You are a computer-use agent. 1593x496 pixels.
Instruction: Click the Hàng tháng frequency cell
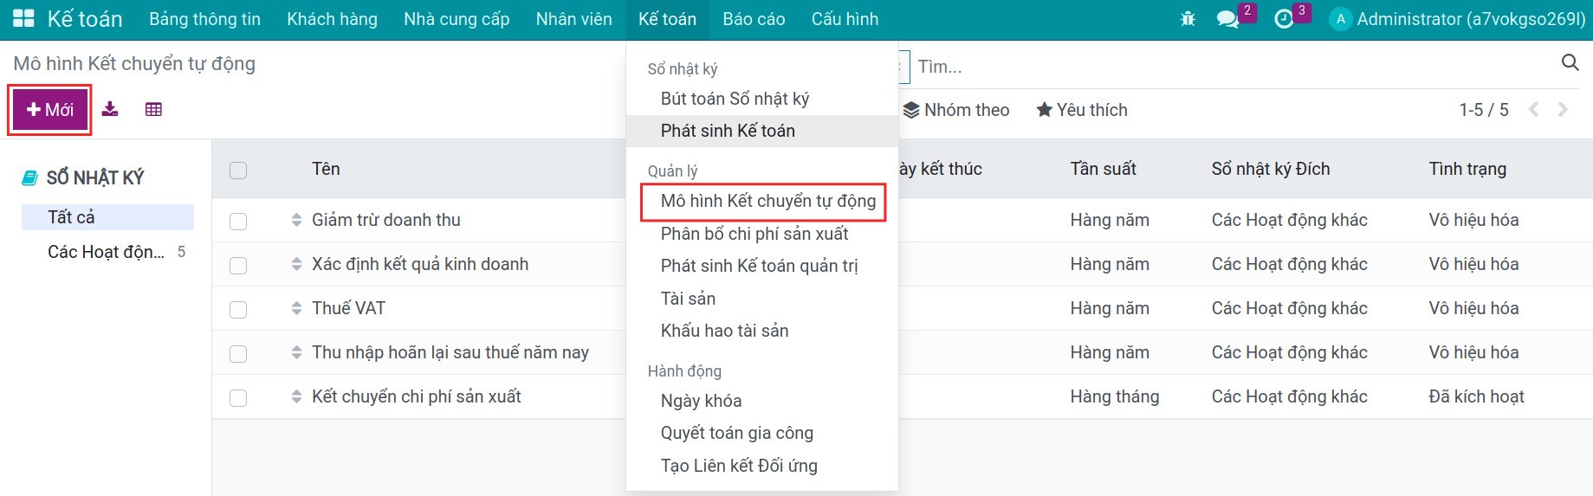(x=1114, y=396)
